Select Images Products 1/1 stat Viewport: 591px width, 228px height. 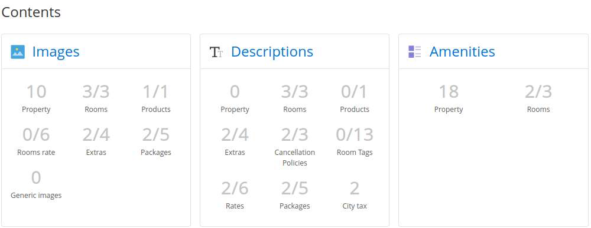[x=156, y=98]
